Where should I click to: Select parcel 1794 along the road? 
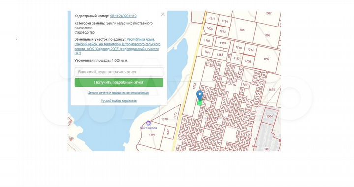[x=195, y=86]
